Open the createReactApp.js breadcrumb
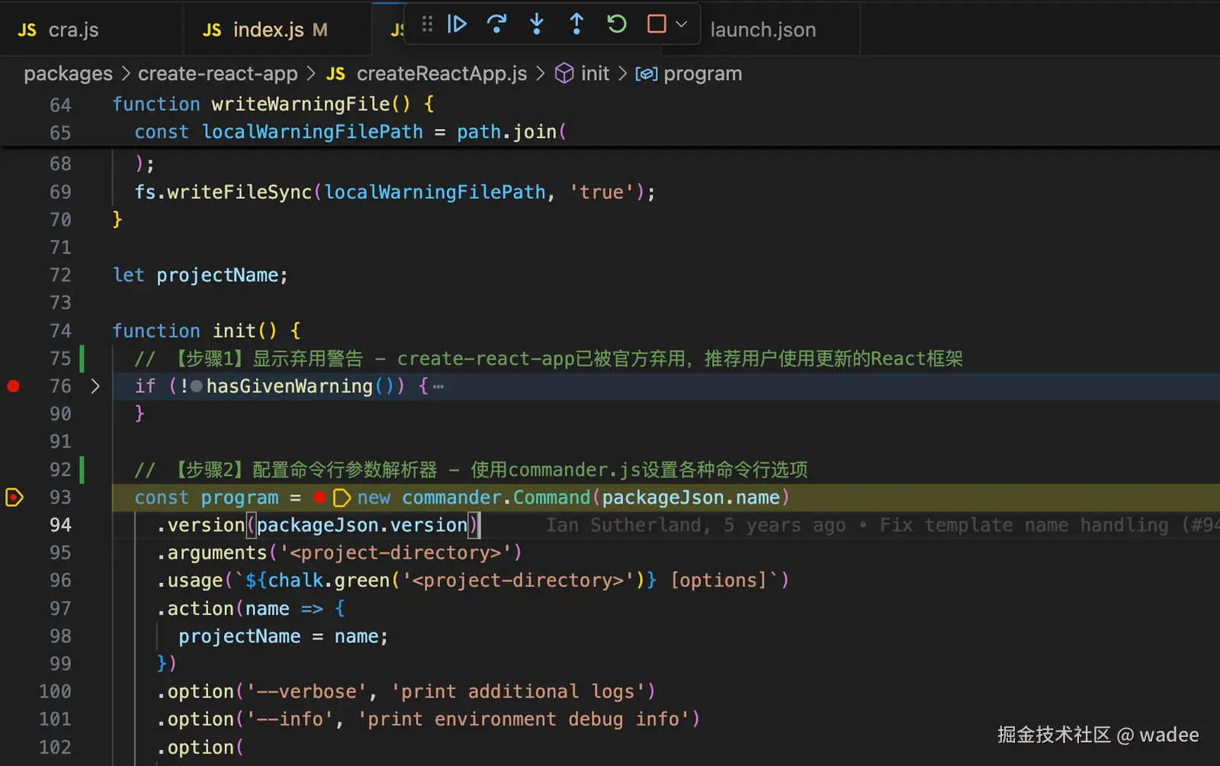The height and width of the screenshot is (766, 1220). (427, 73)
